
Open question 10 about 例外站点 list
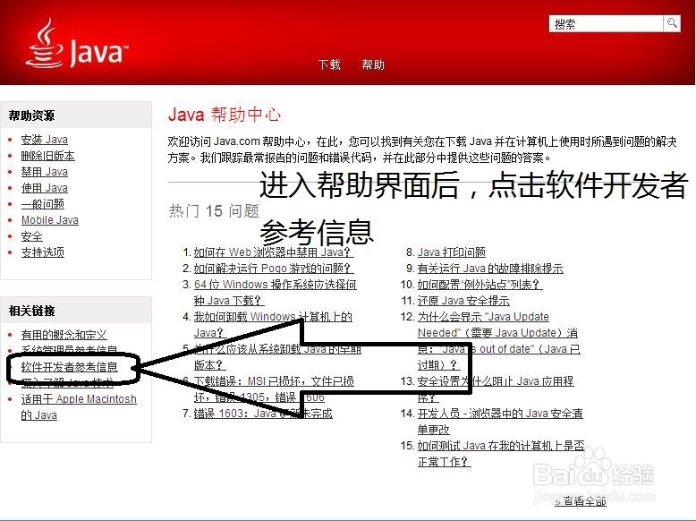tap(480, 285)
